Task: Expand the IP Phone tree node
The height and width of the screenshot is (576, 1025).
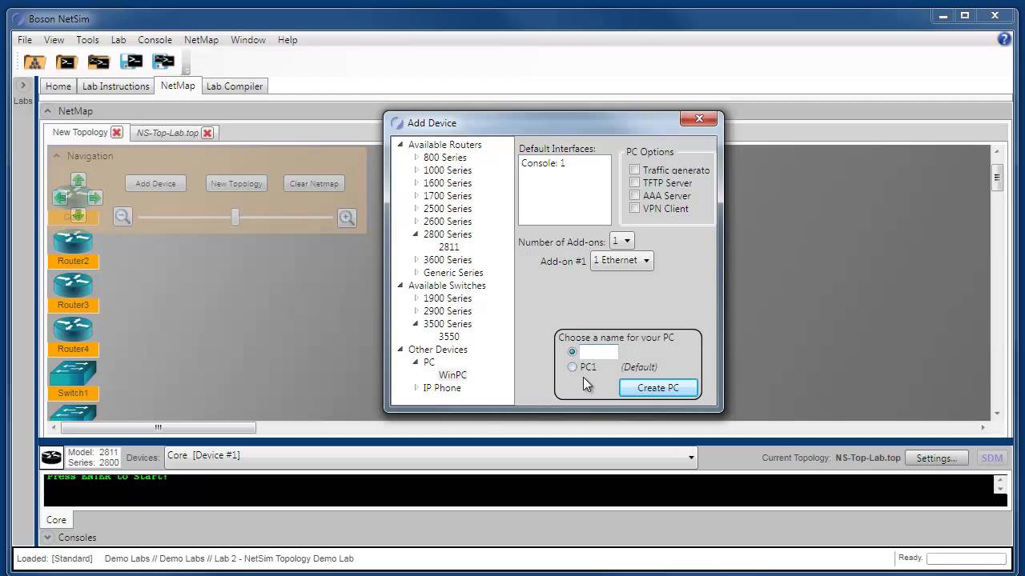Action: [x=416, y=388]
